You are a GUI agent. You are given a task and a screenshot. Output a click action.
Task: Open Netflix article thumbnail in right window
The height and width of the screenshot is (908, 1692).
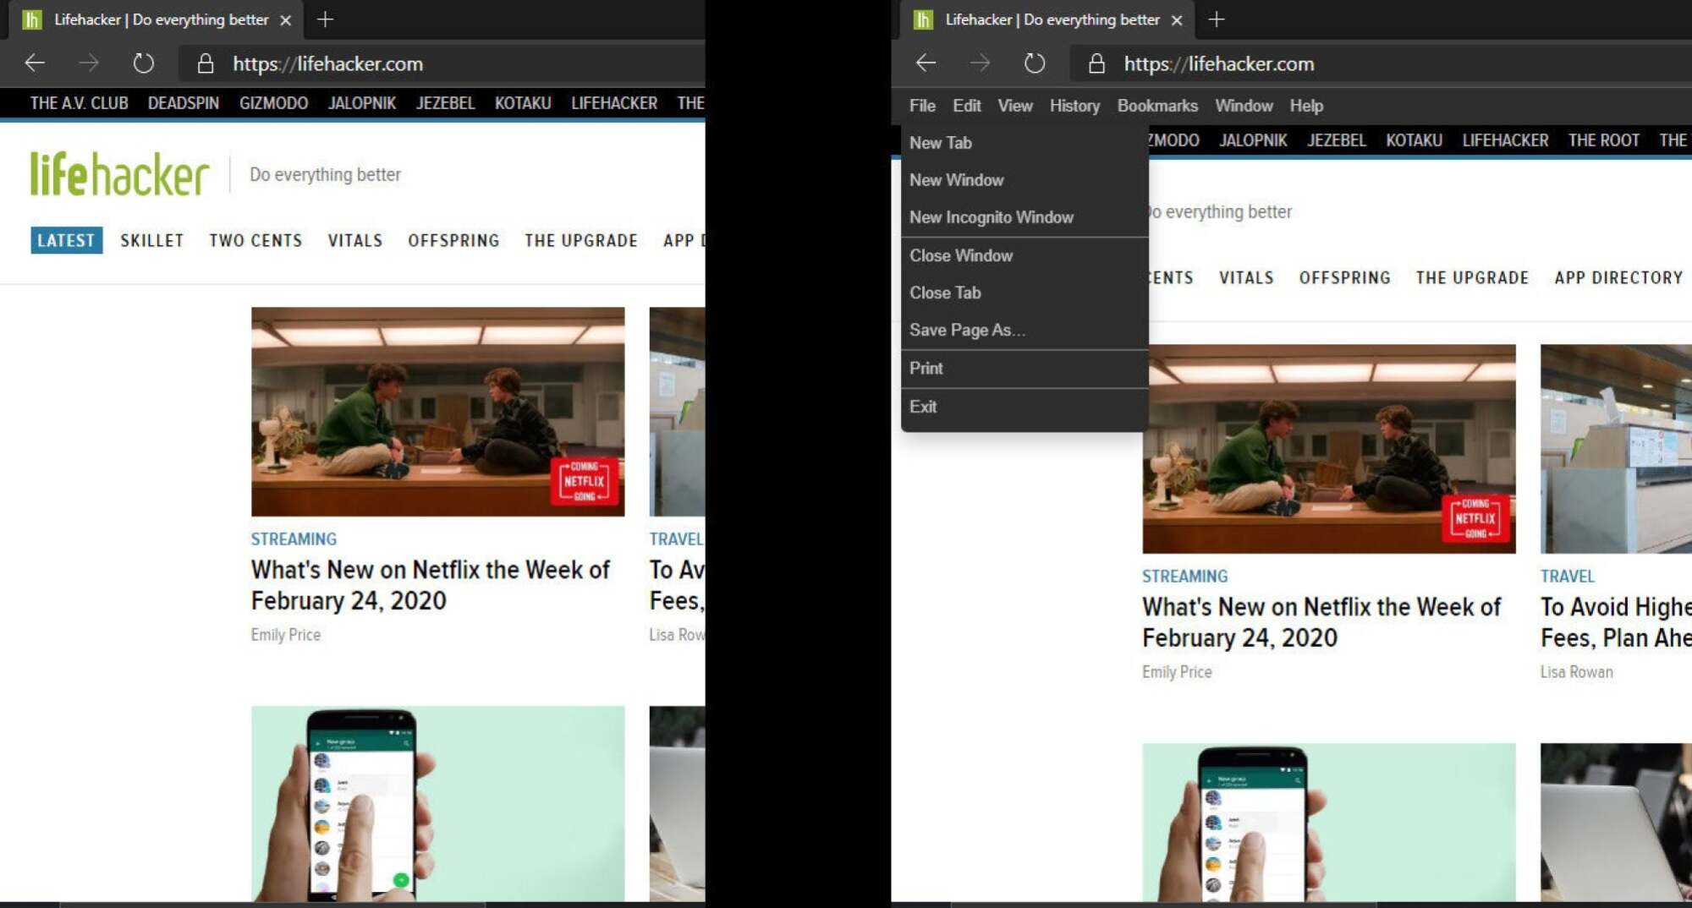pos(1328,449)
